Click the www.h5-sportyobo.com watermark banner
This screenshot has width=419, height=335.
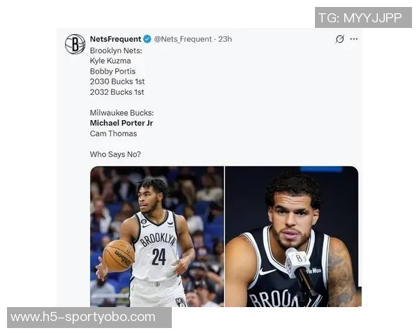point(89,318)
